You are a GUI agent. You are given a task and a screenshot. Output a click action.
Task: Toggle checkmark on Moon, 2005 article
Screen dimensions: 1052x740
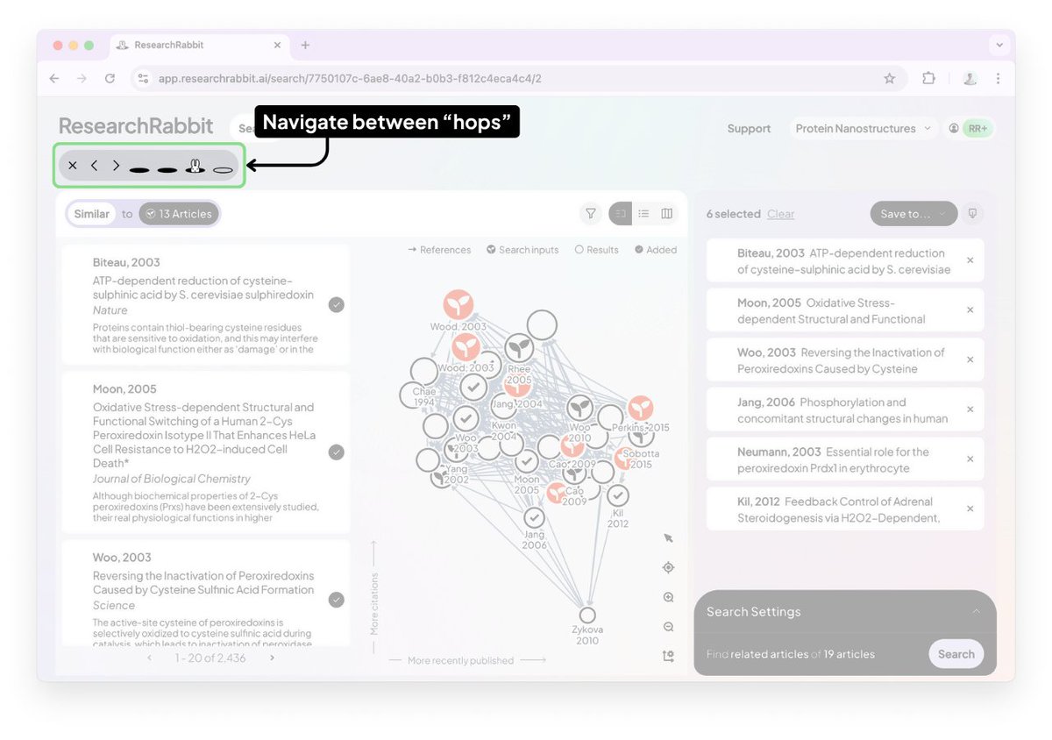coord(337,452)
